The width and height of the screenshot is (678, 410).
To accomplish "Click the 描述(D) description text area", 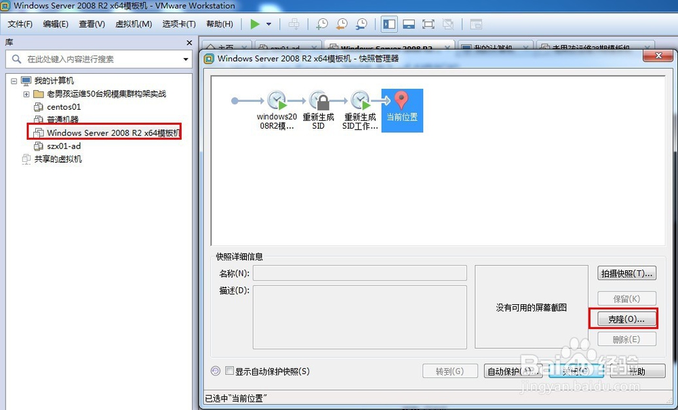I will (360, 316).
